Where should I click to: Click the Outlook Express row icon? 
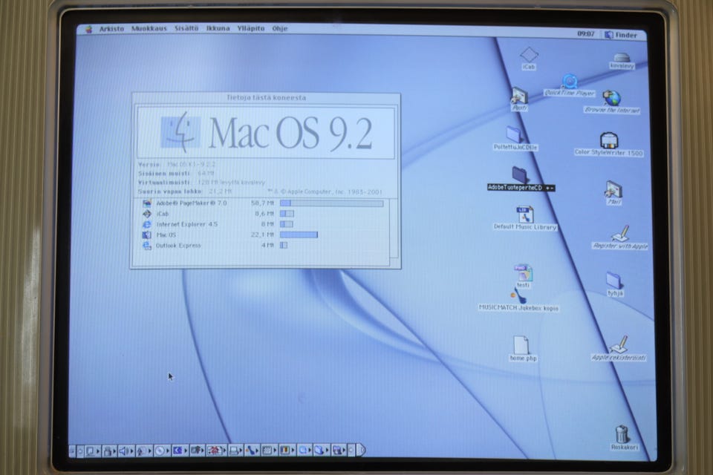(x=147, y=246)
